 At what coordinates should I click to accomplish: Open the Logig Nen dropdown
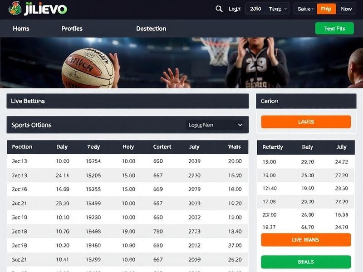pyautogui.click(x=215, y=125)
